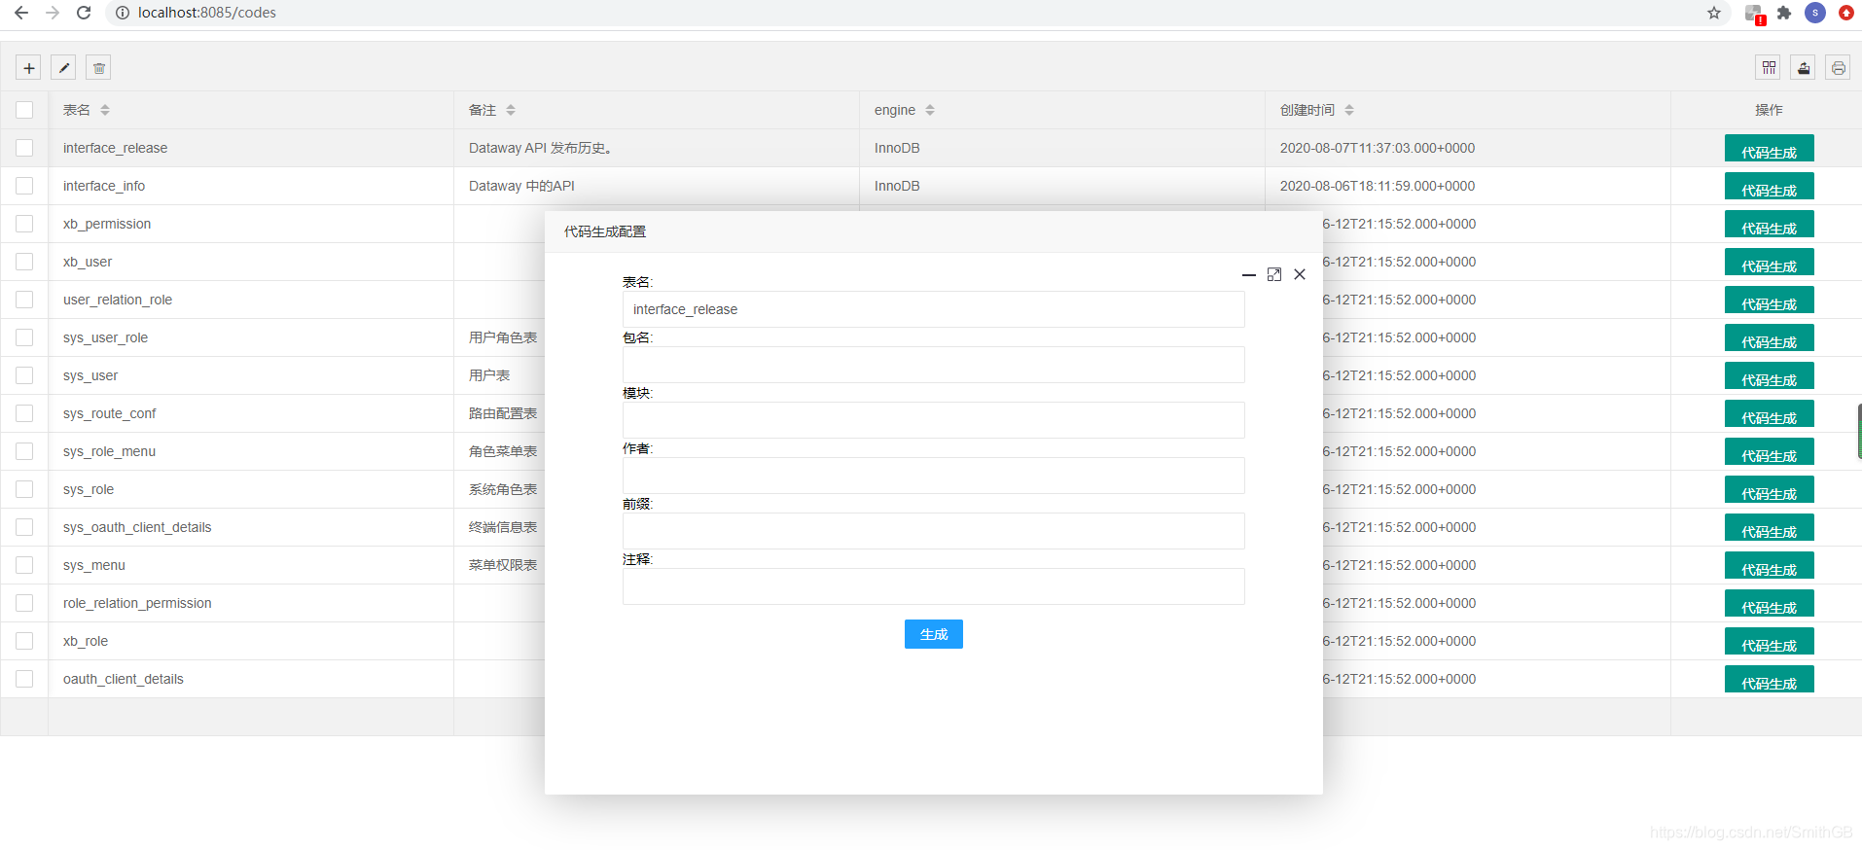Click the red browser update icon
1862x850 pixels.
tap(1845, 13)
